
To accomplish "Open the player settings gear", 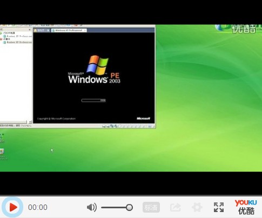I will (x=197, y=207).
